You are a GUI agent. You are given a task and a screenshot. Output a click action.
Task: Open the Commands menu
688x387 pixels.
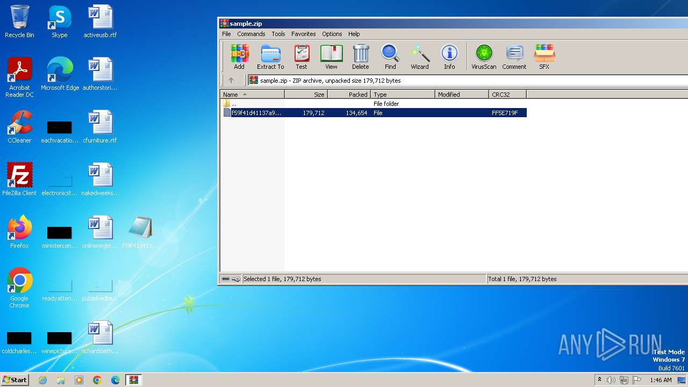click(251, 34)
